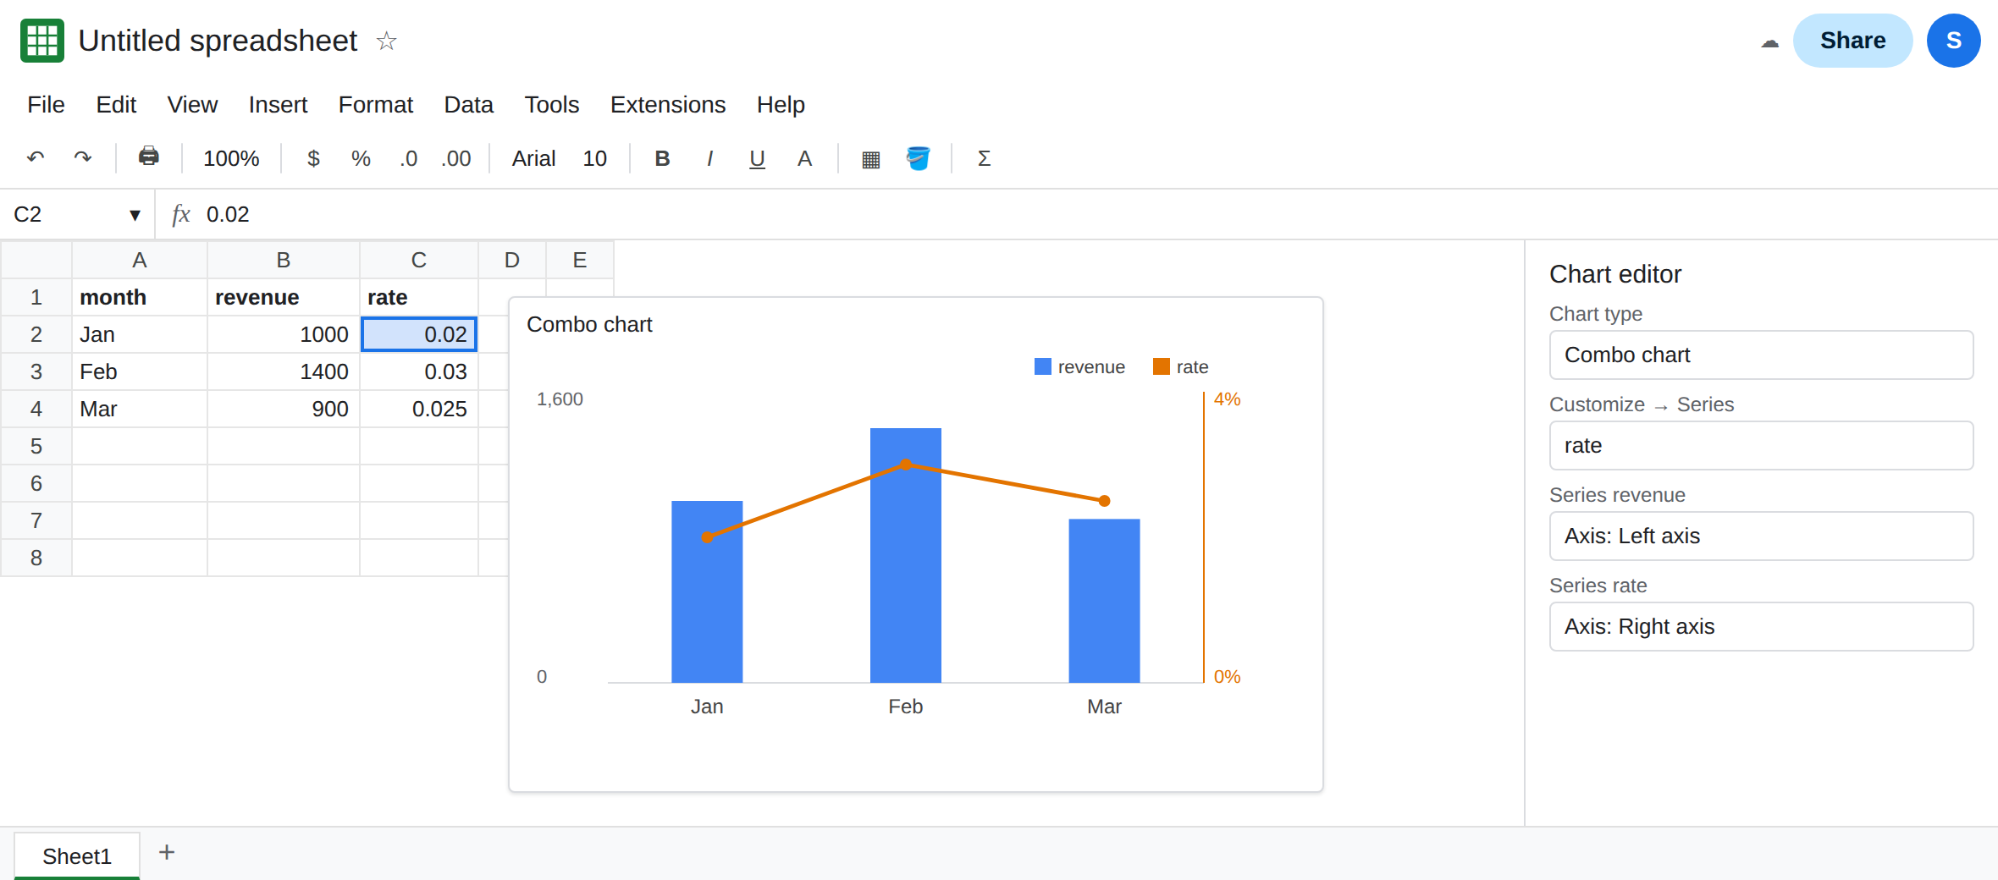Open the File menu
Image resolution: width=1998 pixels, height=880 pixels.
(46, 104)
